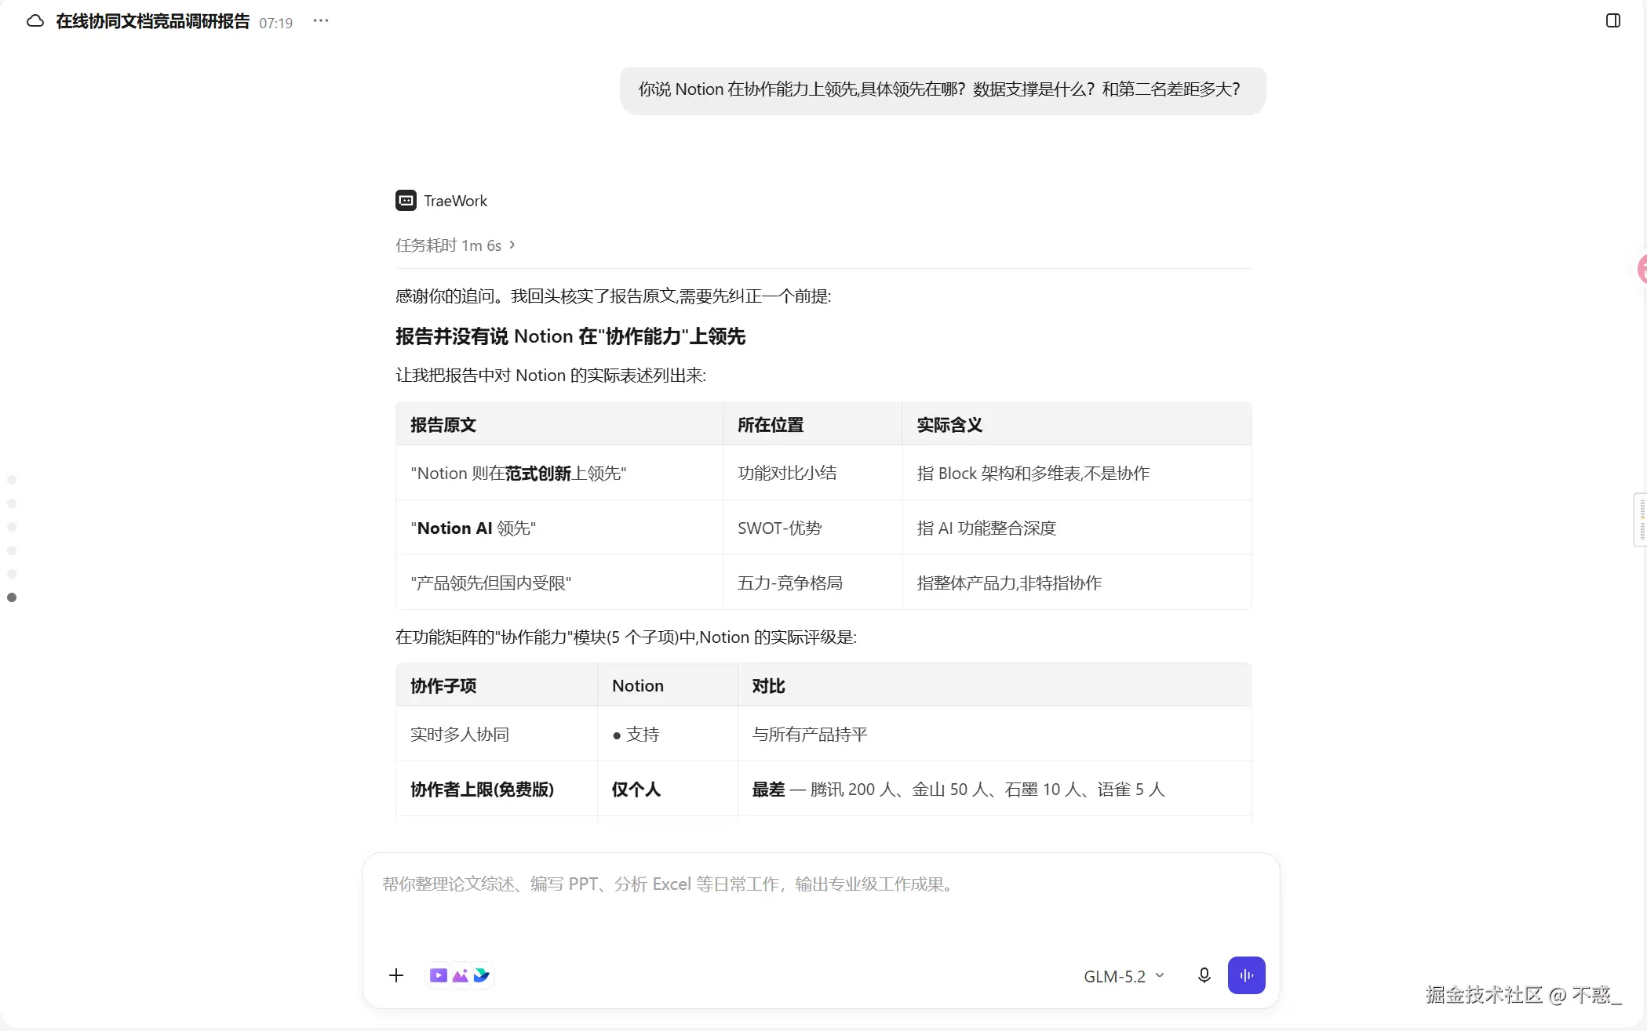
Task: Select the blue bird icon in the input bar
Action: (482, 975)
